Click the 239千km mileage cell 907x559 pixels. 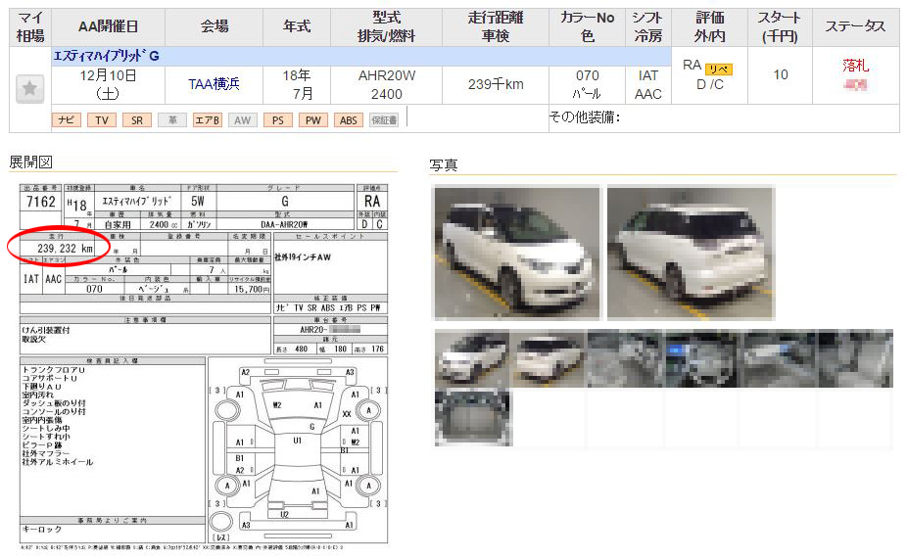click(x=496, y=84)
